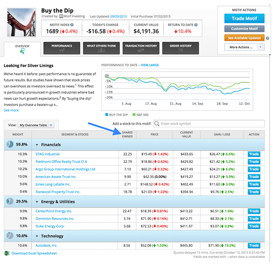Click the Trade Motif button
Screen dimensions: 273x265
pyautogui.click(x=244, y=18)
